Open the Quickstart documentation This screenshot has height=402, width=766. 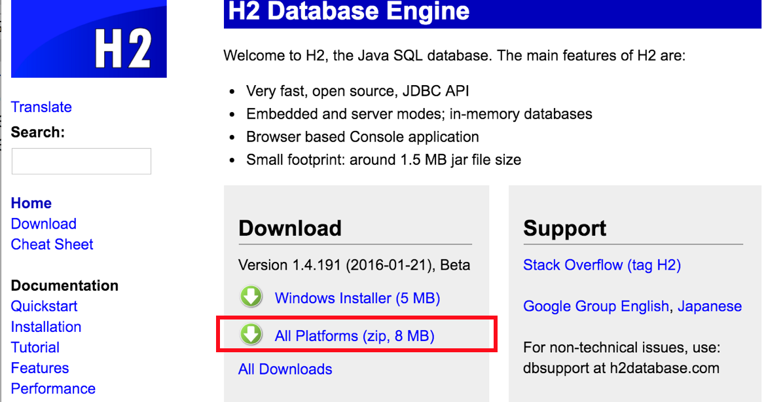pos(44,306)
